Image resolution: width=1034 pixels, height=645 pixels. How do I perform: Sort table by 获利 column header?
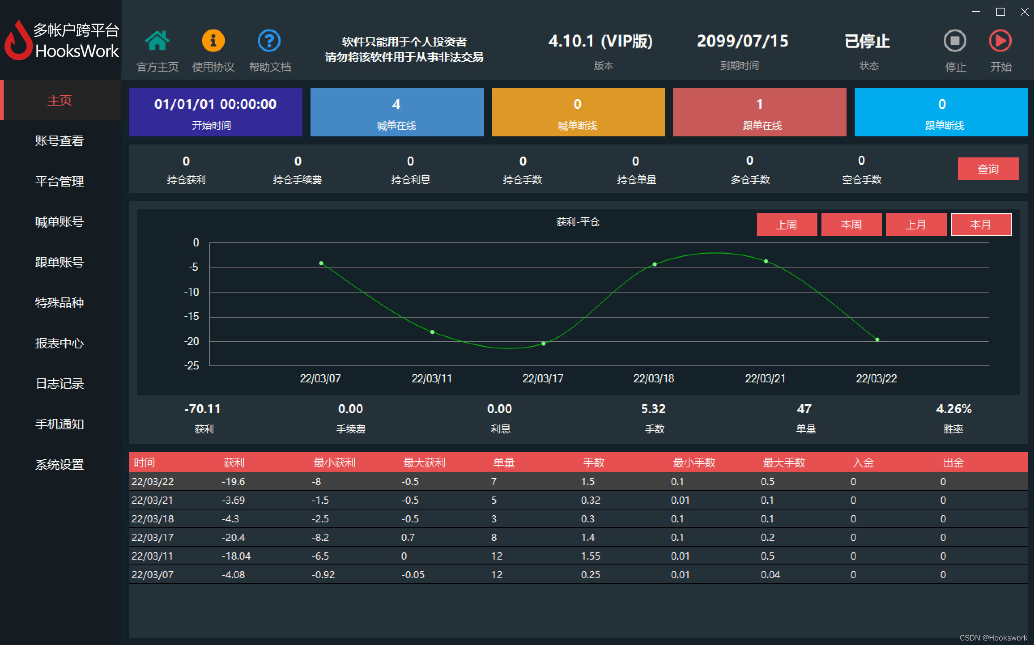234,463
